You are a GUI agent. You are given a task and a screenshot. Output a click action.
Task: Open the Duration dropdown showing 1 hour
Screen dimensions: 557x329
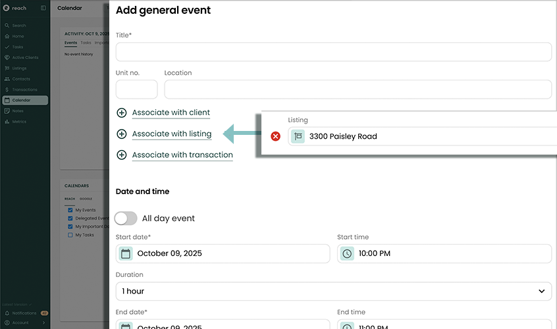pyautogui.click(x=333, y=291)
